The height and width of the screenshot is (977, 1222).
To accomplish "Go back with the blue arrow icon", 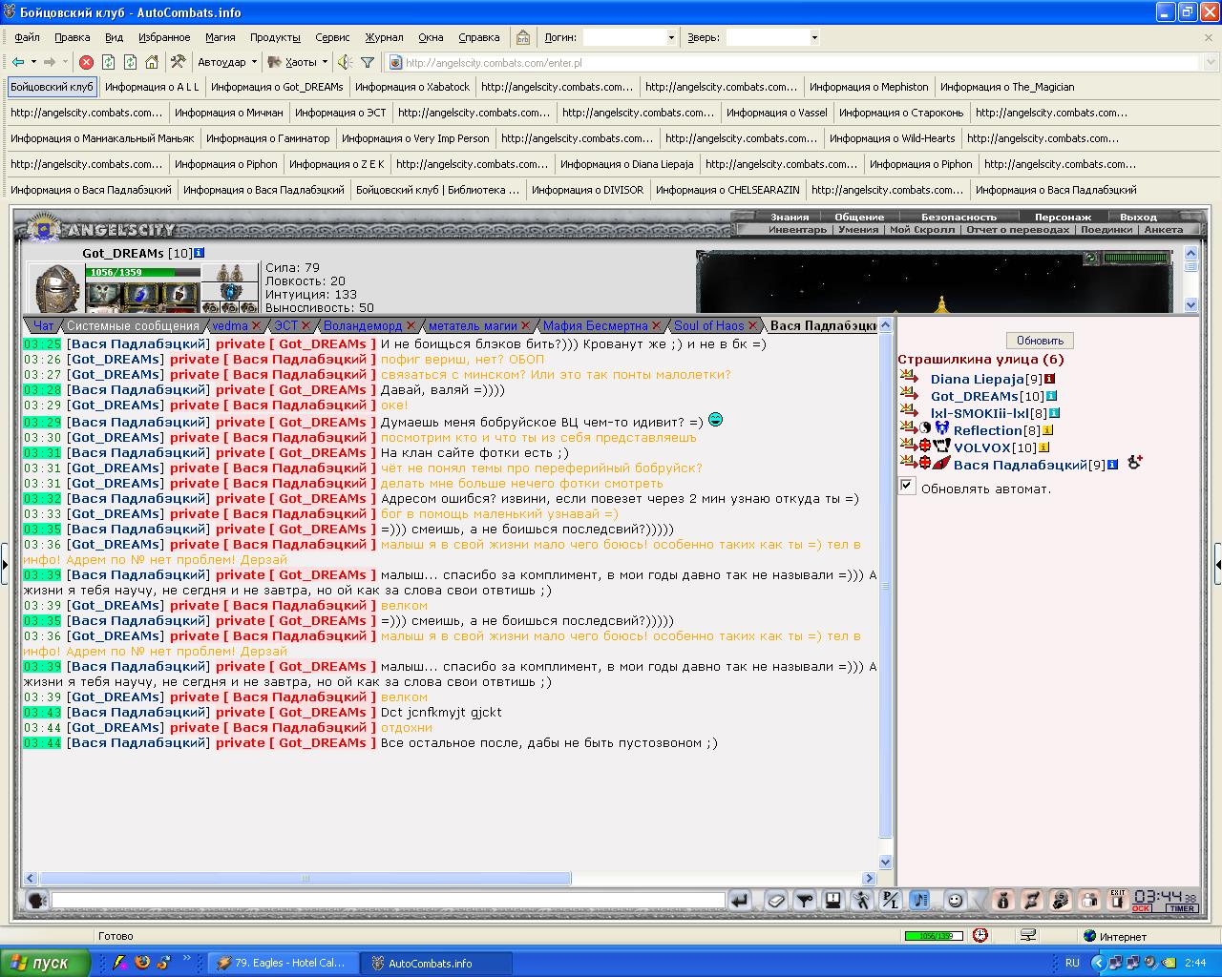I will 18,62.
